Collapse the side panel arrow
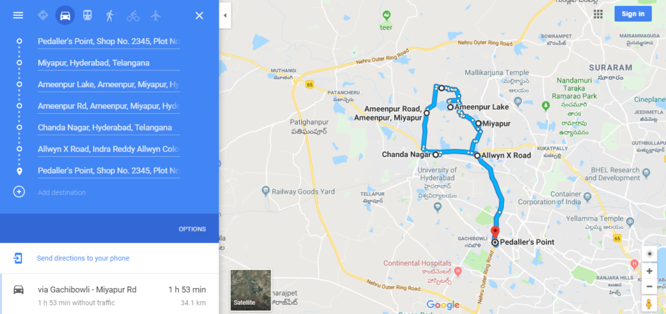Image resolution: width=666 pixels, height=314 pixels. (x=225, y=16)
